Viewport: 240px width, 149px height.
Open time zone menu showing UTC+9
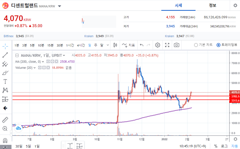point(193,146)
